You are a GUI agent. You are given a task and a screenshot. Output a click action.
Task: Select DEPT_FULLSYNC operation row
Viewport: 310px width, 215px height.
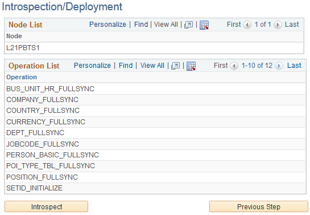155,133
